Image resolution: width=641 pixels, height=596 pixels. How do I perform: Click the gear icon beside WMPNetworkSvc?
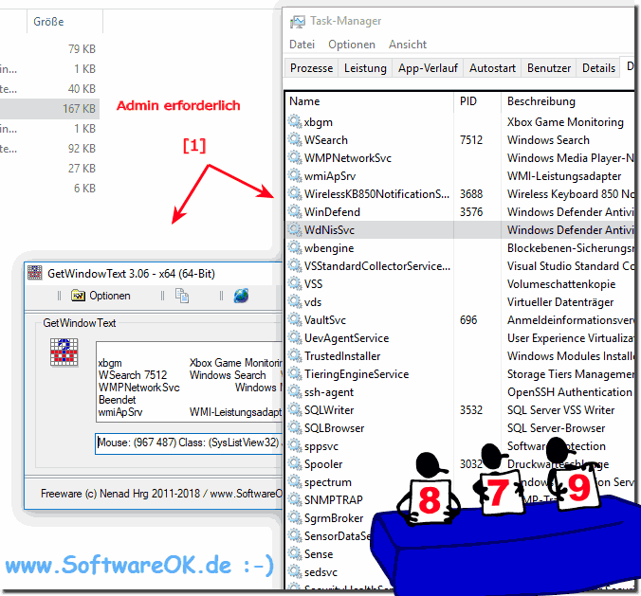coord(295,157)
